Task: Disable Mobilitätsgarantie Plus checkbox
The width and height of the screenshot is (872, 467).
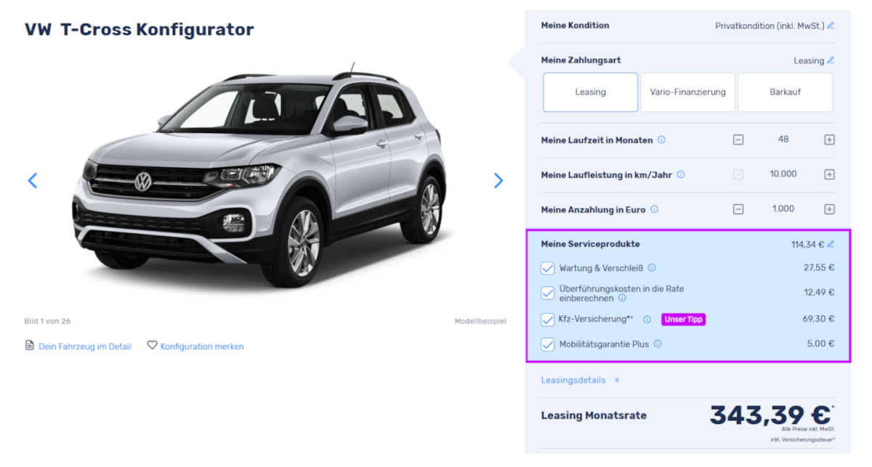Action: 548,344
